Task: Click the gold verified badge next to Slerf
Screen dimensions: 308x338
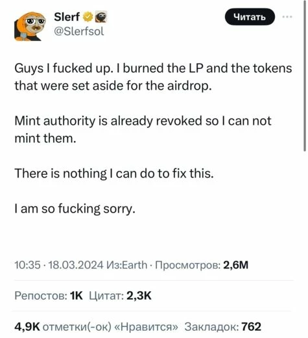Action: coord(88,17)
